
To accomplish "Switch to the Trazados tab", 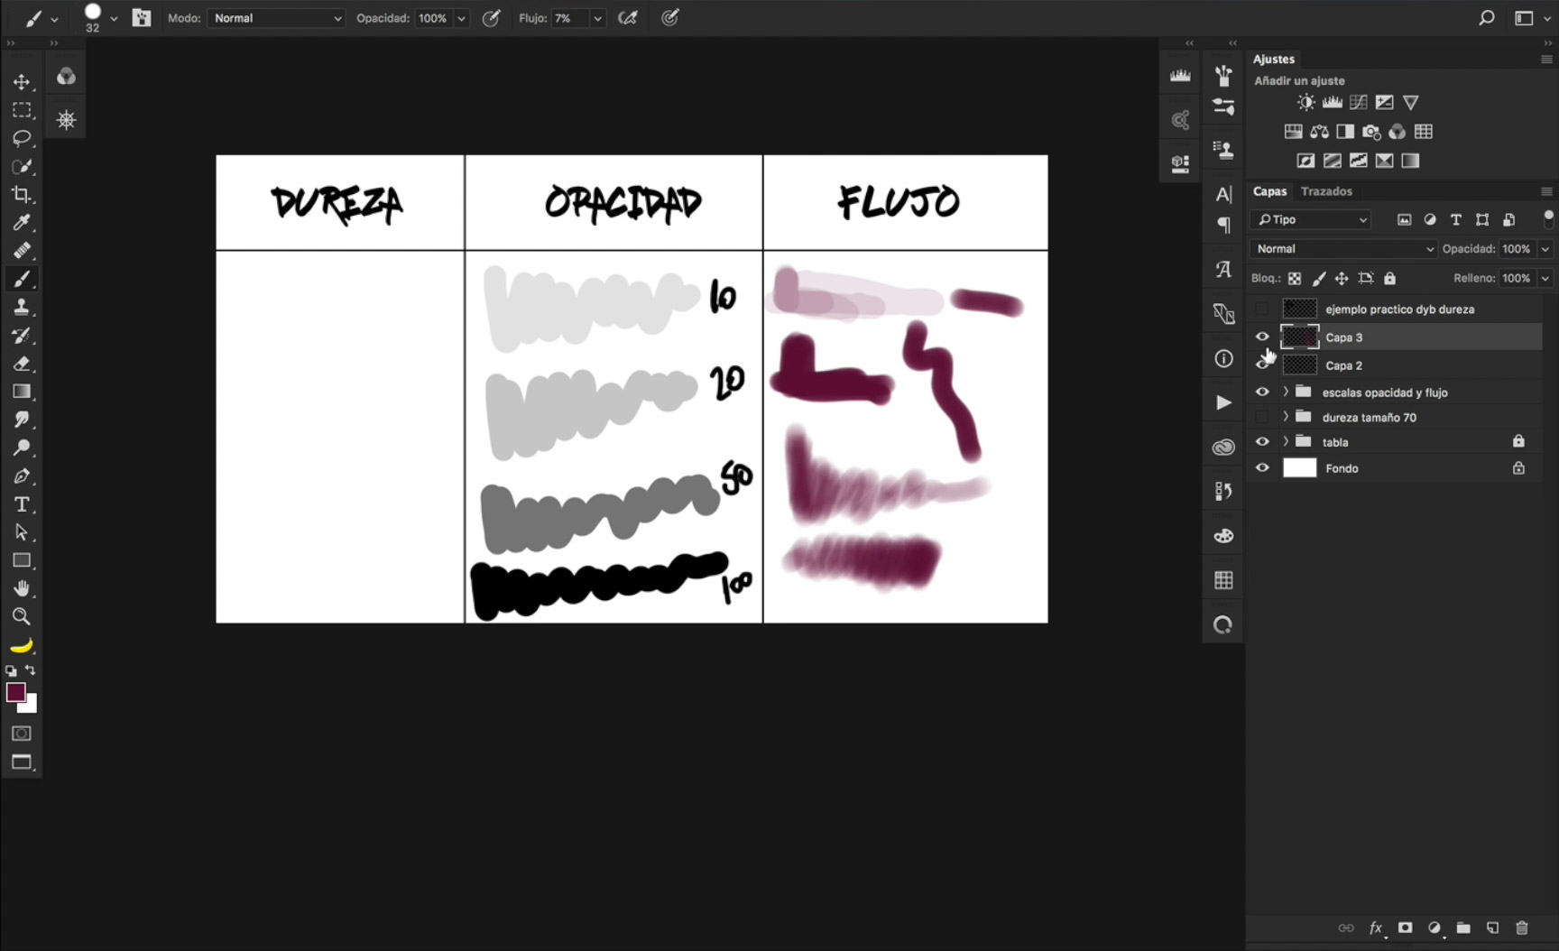I will coord(1326,191).
